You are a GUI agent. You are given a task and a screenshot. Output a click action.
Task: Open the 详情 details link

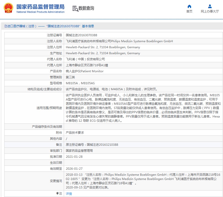tap(69, 193)
